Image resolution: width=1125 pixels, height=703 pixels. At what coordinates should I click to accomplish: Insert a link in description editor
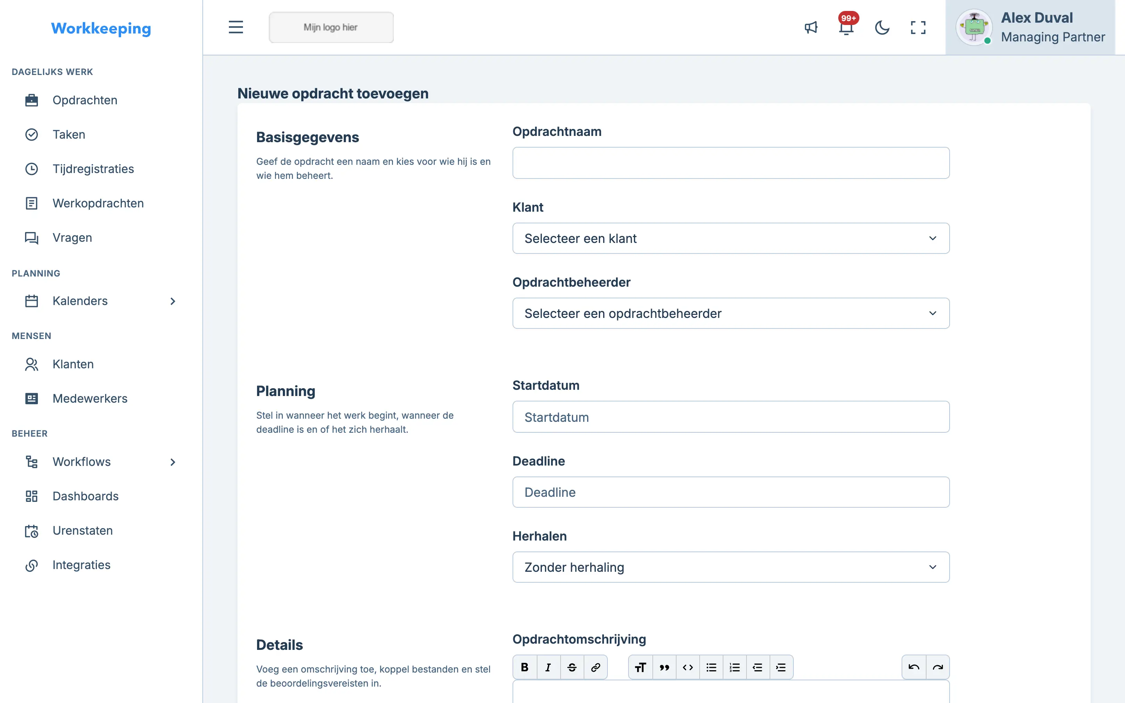pyautogui.click(x=595, y=667)
